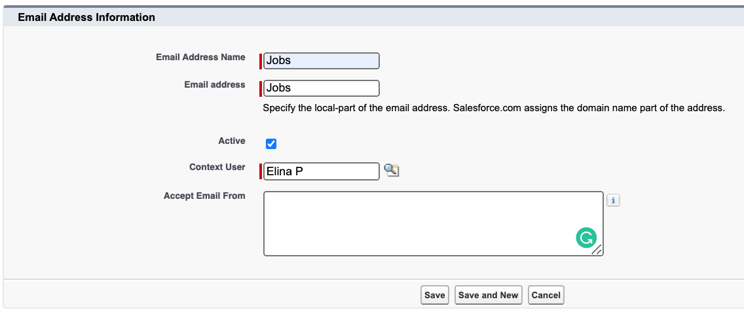Select the Context User field with Elina P
This screenshot has width=744, height=327.
[x=322, y=171]
